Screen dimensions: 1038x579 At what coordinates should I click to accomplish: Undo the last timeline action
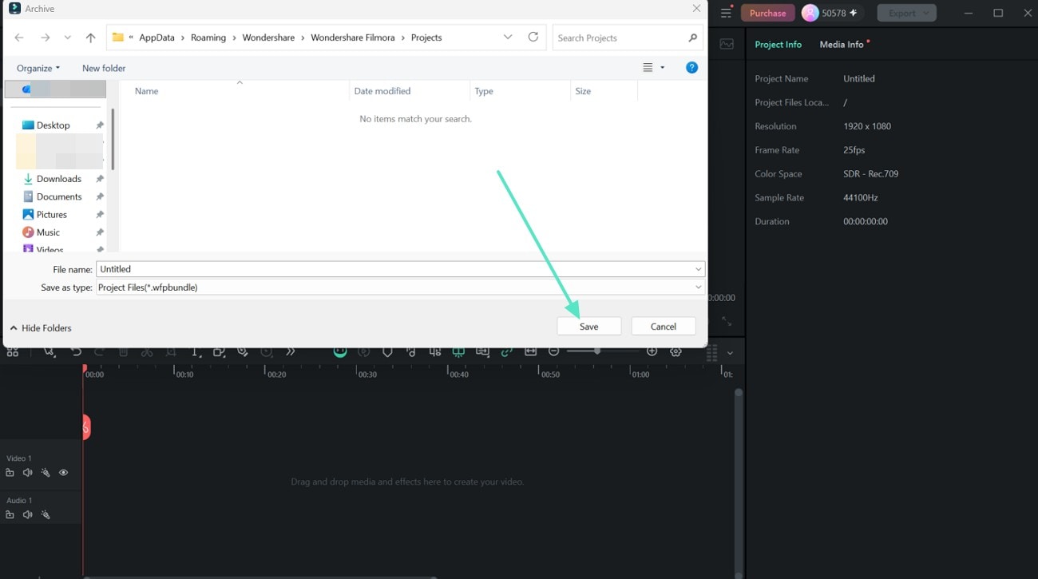point(76,352)
